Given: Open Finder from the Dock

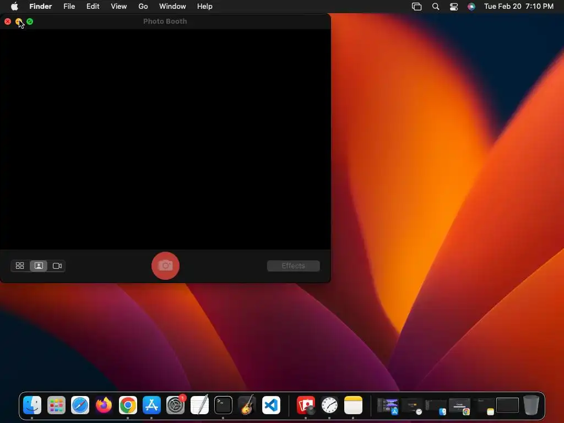Looking at the screenshot, I should (x=32, y=405).
